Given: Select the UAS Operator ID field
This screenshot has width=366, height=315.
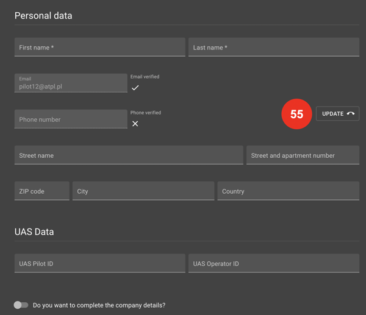Looking at the screenshot, I should pos(273,264).
